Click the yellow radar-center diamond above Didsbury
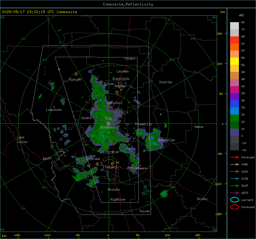Viewport: 256px width, 239px height. (x=108, y=124)
